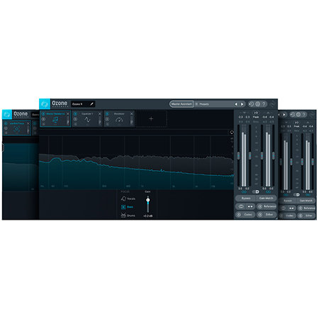Click Bypass in front window
The width and height of the screenshot is (319, 319).
point(246,198)
